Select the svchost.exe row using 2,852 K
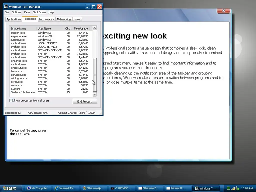Screen dimensions: 256x192 pyautogui.click(x=50, y=50)
